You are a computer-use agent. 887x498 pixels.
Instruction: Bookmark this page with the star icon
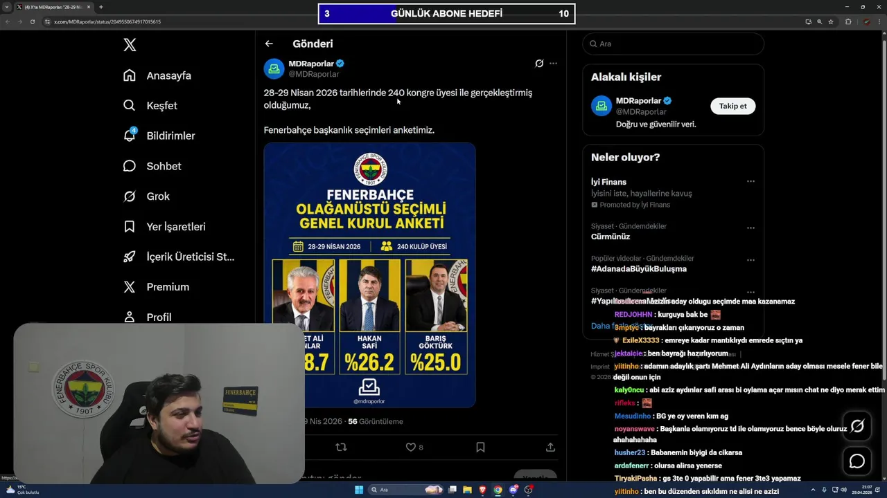point(831,21)
